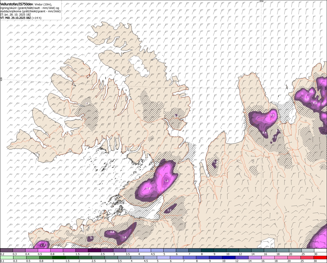Click upper color bar swatch between 6 and 7
This screenshot has height=263, width=327.
(x=182, y=250)
